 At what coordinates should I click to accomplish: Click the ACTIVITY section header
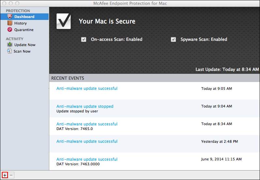pos(15,39)
